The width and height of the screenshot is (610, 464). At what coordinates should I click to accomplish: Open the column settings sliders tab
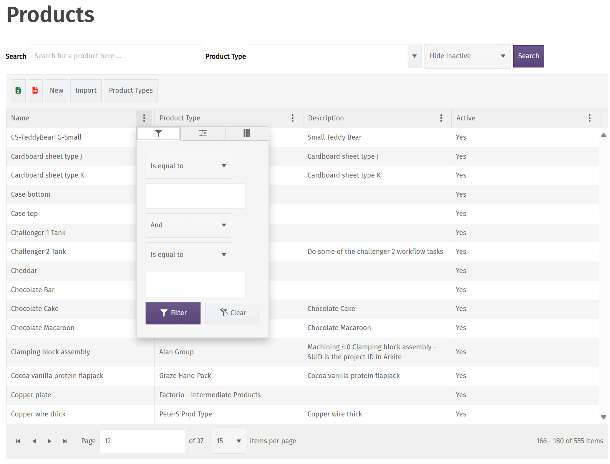(x=202, y=133)
